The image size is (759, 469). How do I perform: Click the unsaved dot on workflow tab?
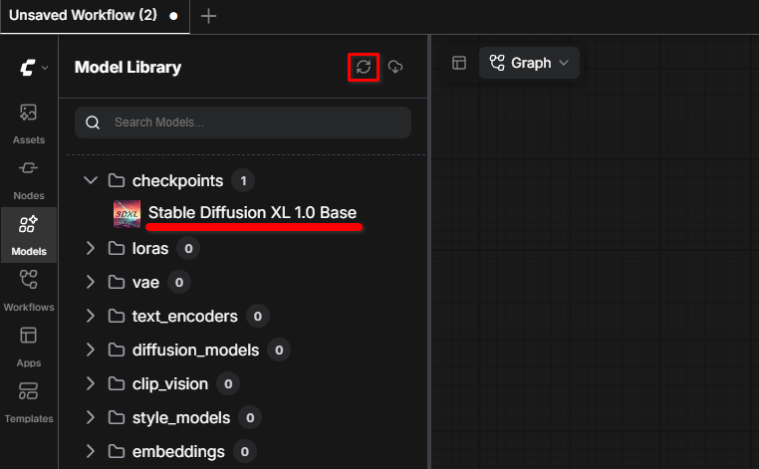(173, 16)
